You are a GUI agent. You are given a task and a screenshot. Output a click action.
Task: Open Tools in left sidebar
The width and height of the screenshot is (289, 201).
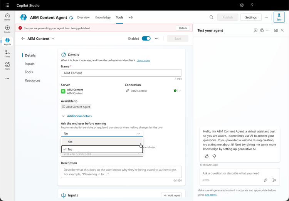(x=7, y=66)
